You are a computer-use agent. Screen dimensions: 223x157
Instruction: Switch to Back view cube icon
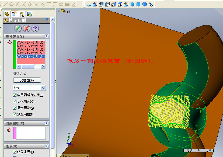point(101,4)
